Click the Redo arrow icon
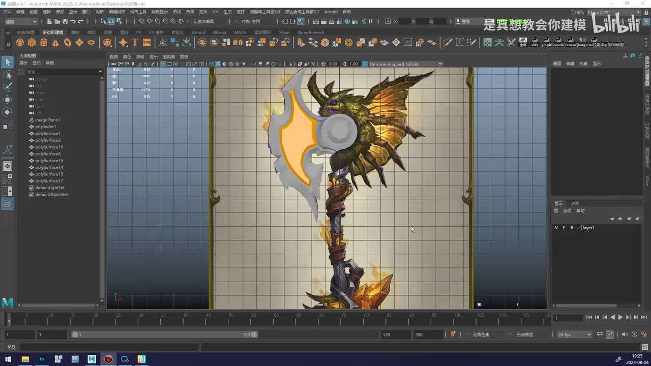Image resolution: width=651 pixels, height=366 pixels. click(80, 21)
